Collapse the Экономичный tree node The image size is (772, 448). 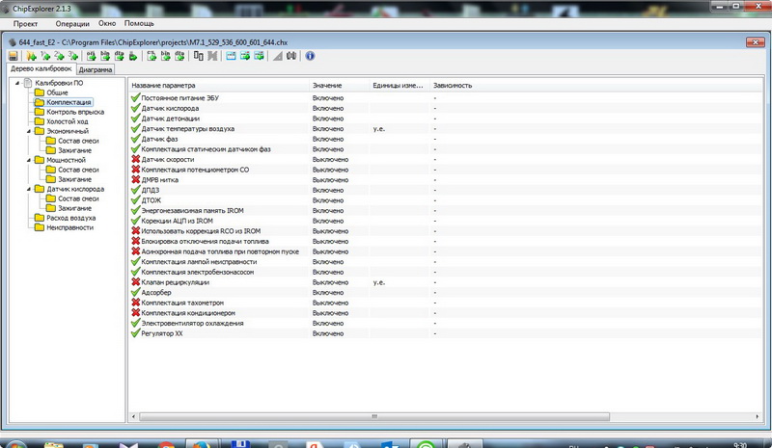pyautogui.click(x=30, y=131)
